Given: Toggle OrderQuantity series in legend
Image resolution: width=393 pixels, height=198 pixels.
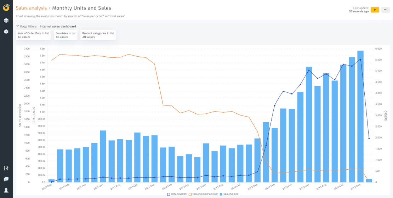Looking at the screenshot, I should (177, 194).
